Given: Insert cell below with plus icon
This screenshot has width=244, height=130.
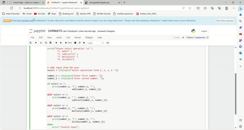Looking at the screenshot, I should (36, 43).
